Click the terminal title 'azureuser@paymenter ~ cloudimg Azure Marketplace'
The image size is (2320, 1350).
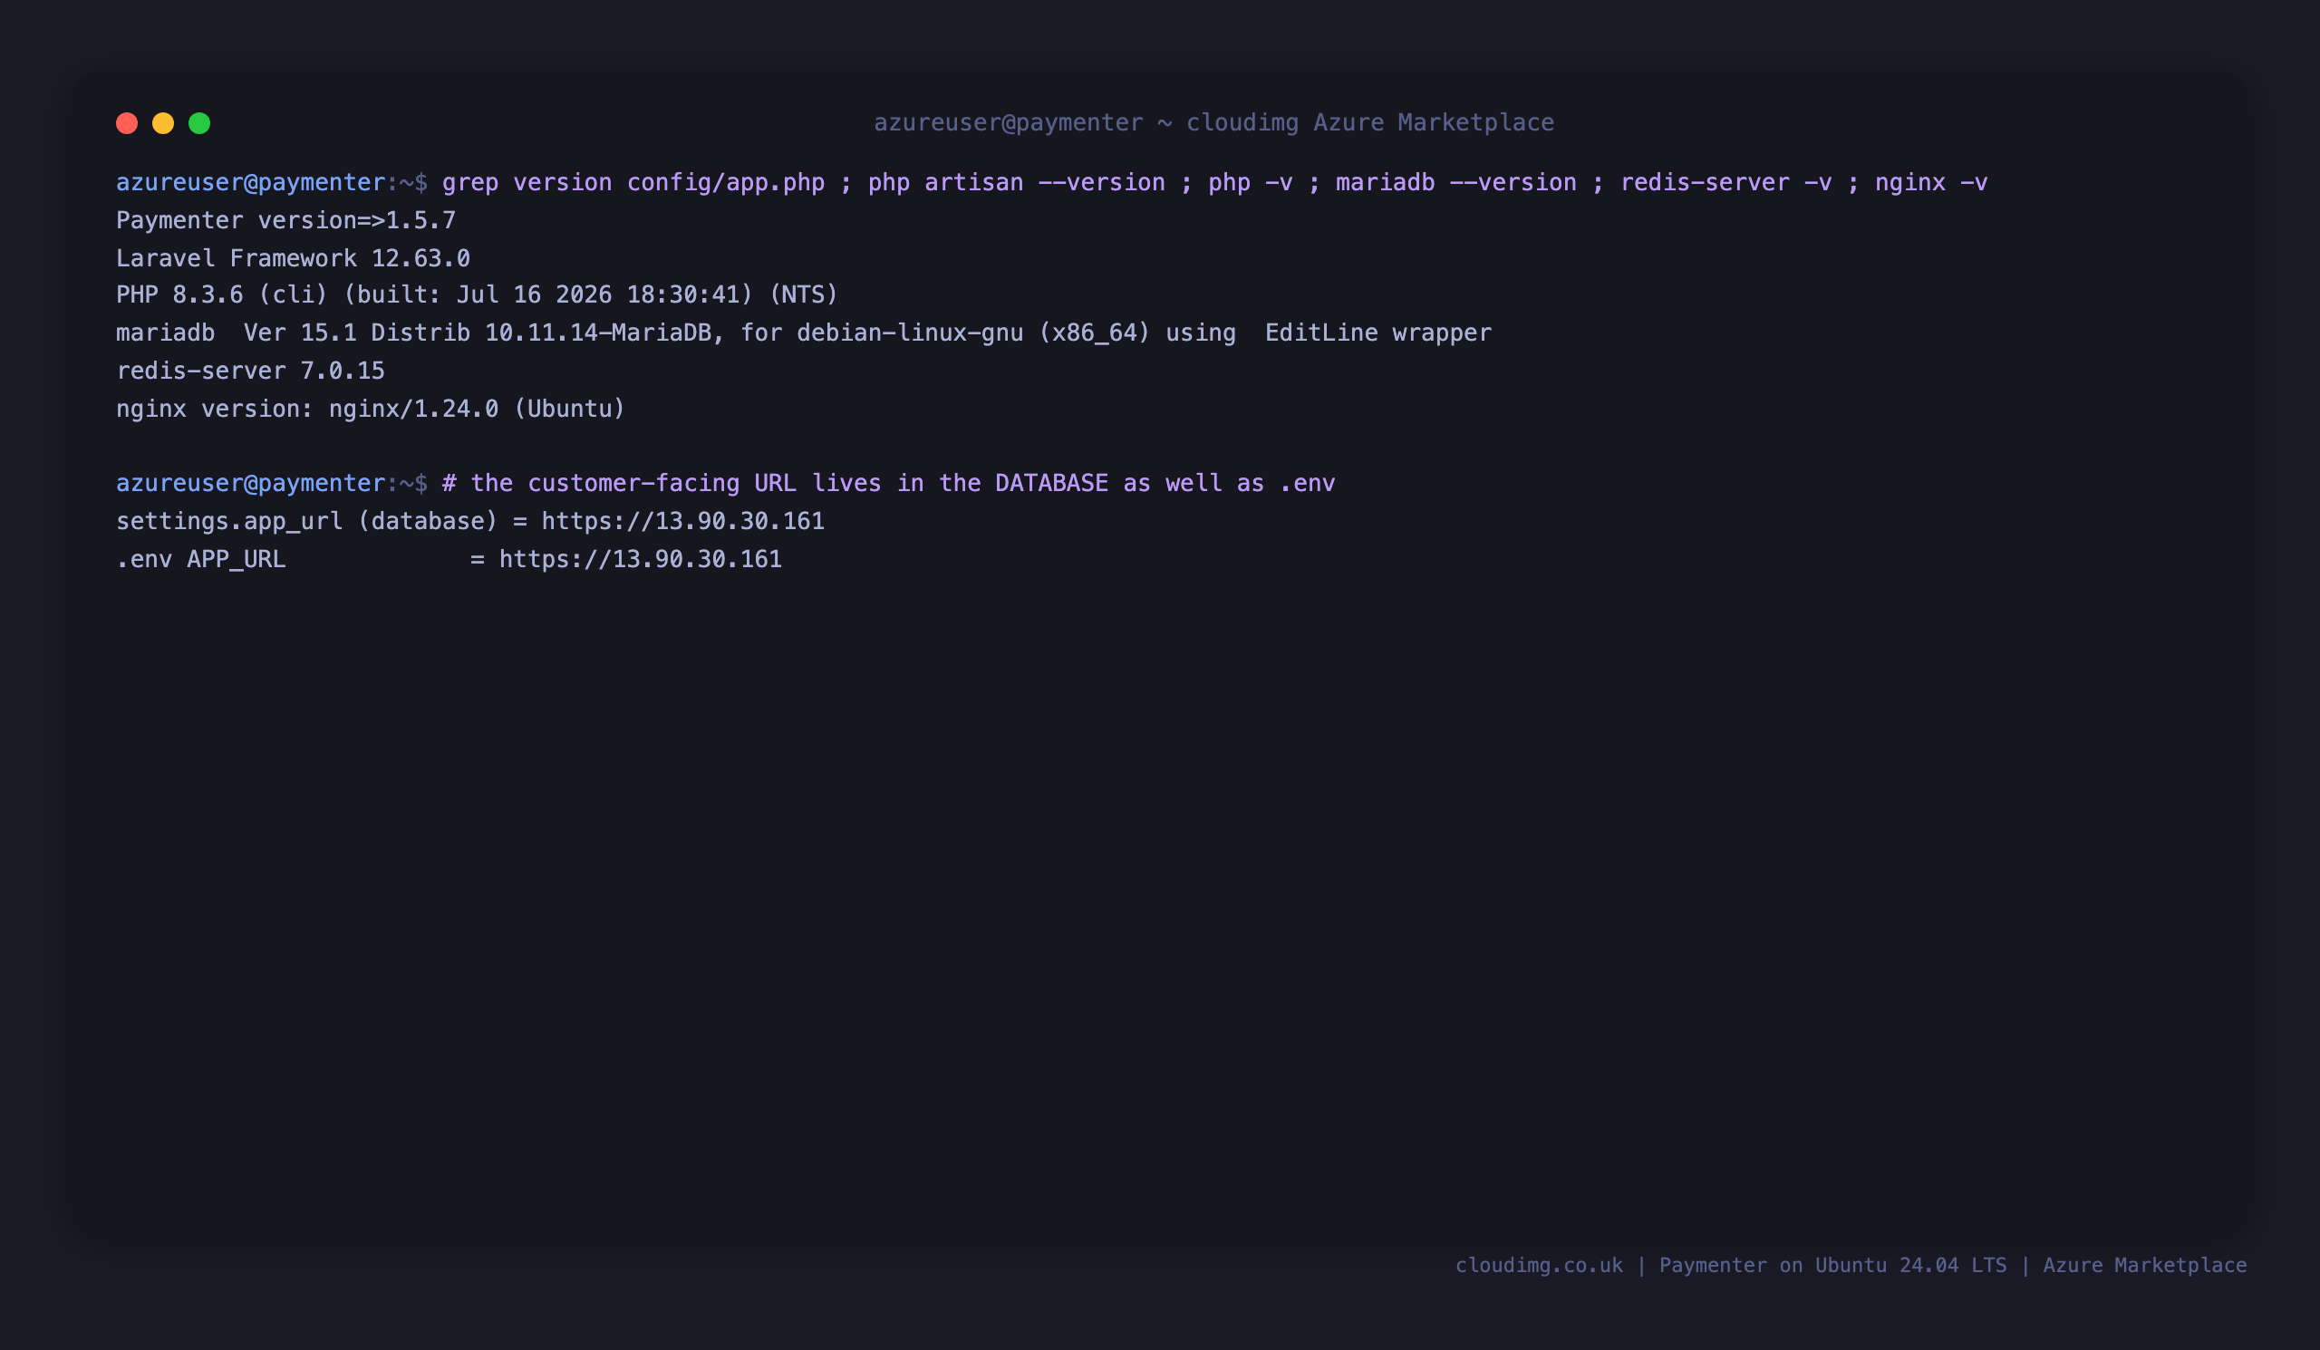(x=1213, y=122)
